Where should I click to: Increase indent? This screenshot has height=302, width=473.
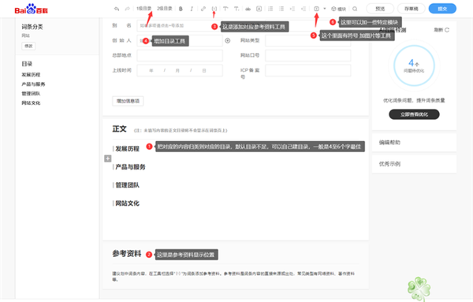click(x=292, y=9)
